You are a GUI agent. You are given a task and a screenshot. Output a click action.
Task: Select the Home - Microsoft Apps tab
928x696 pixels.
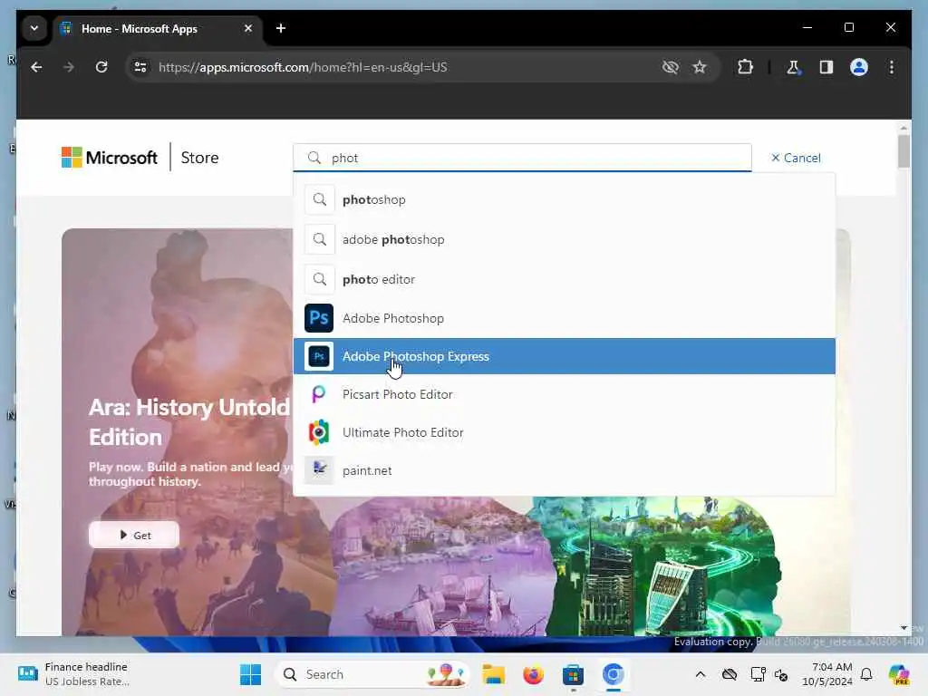click(x=159, y=28)
